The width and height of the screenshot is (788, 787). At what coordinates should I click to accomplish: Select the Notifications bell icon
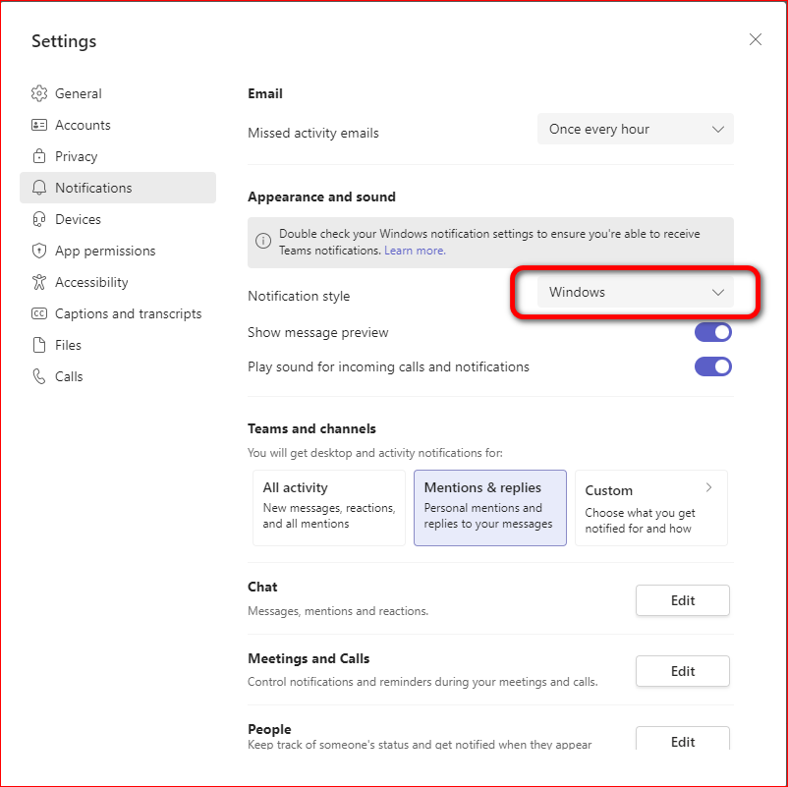pyautogui.click(x=39, y=188)
